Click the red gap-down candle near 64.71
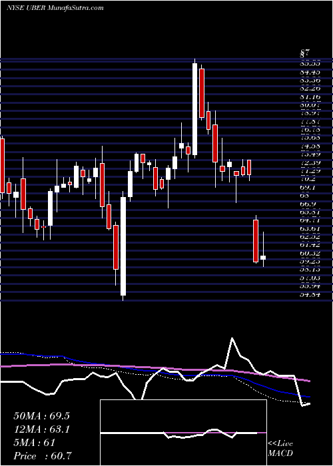333x466 pixels. (x=256, y=241)
